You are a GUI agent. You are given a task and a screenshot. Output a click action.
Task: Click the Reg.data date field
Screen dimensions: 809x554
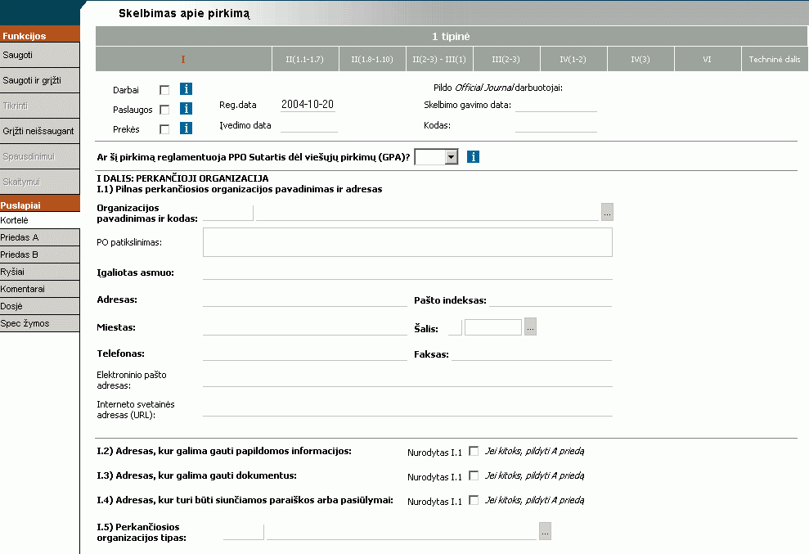pyautogui.click(x=308, y=104)
